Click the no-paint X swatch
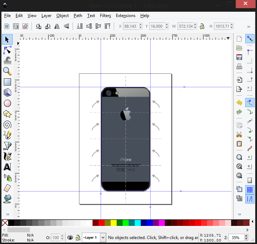Screen dimensions: 257x244 (x=5, y=223)
